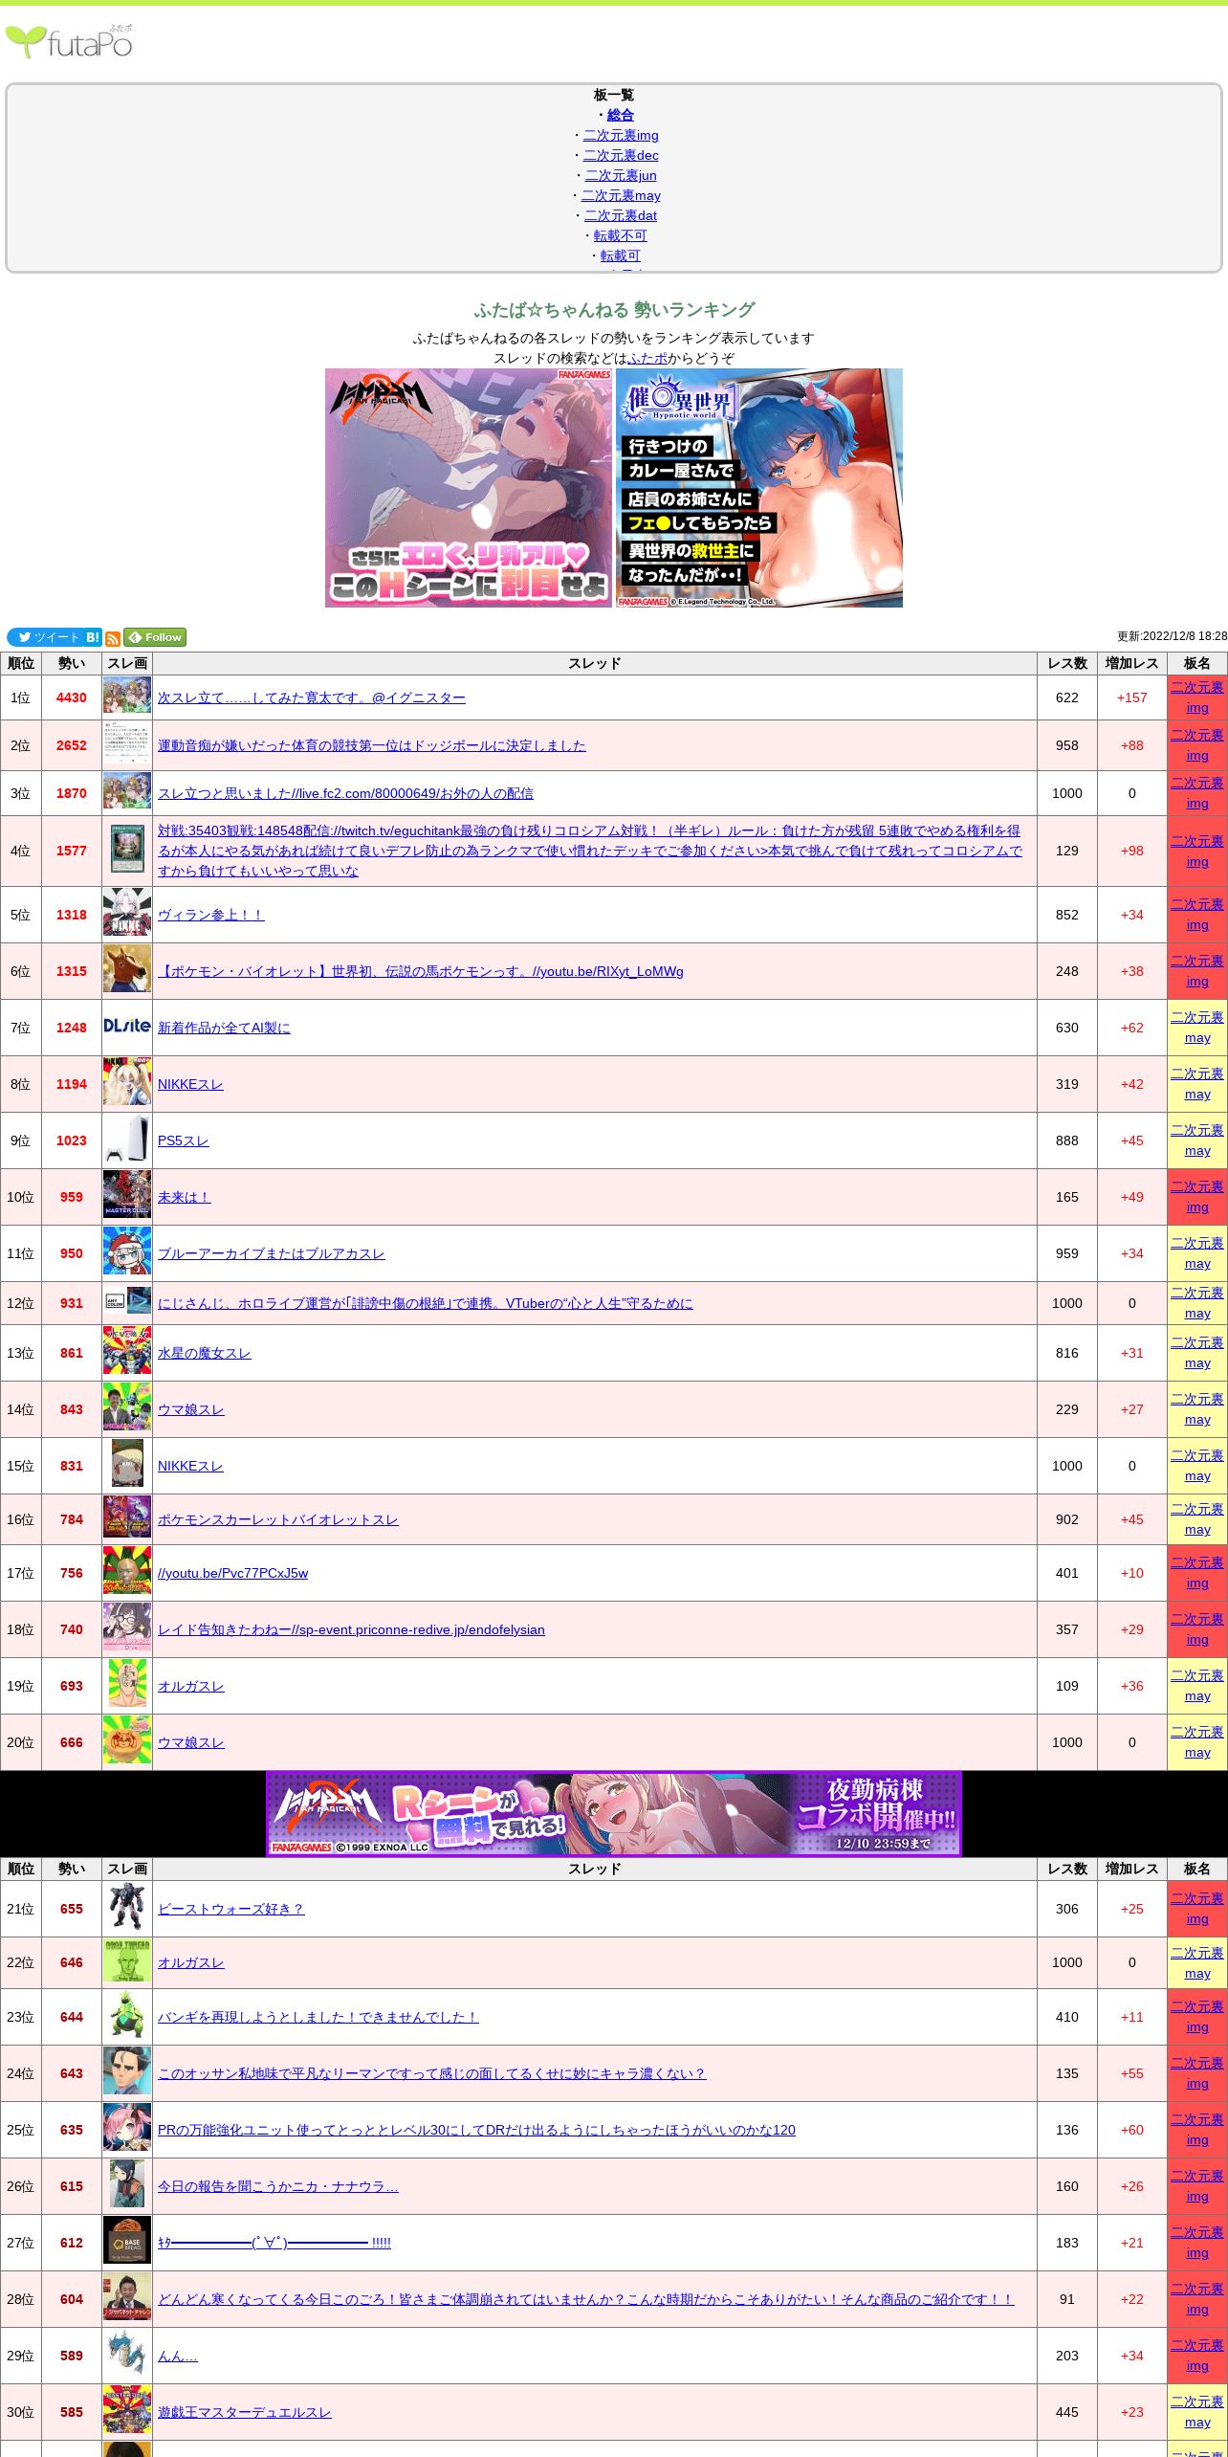Open the 二次元裏dat board link

click(x=621, y=215)
